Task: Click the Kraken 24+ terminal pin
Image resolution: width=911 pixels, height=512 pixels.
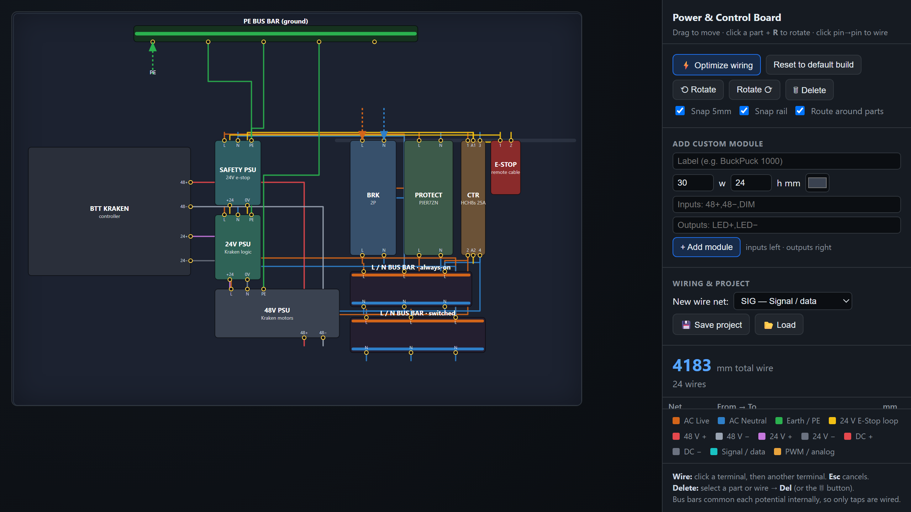Action: point(190,236)
